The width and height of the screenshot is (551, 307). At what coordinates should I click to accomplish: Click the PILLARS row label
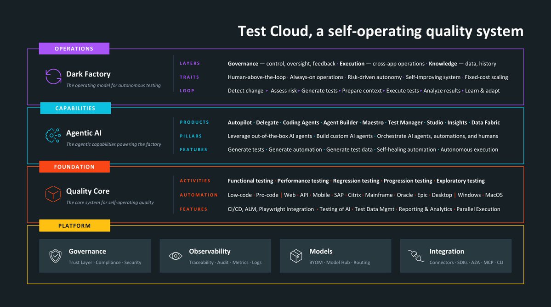pos(191,136)
